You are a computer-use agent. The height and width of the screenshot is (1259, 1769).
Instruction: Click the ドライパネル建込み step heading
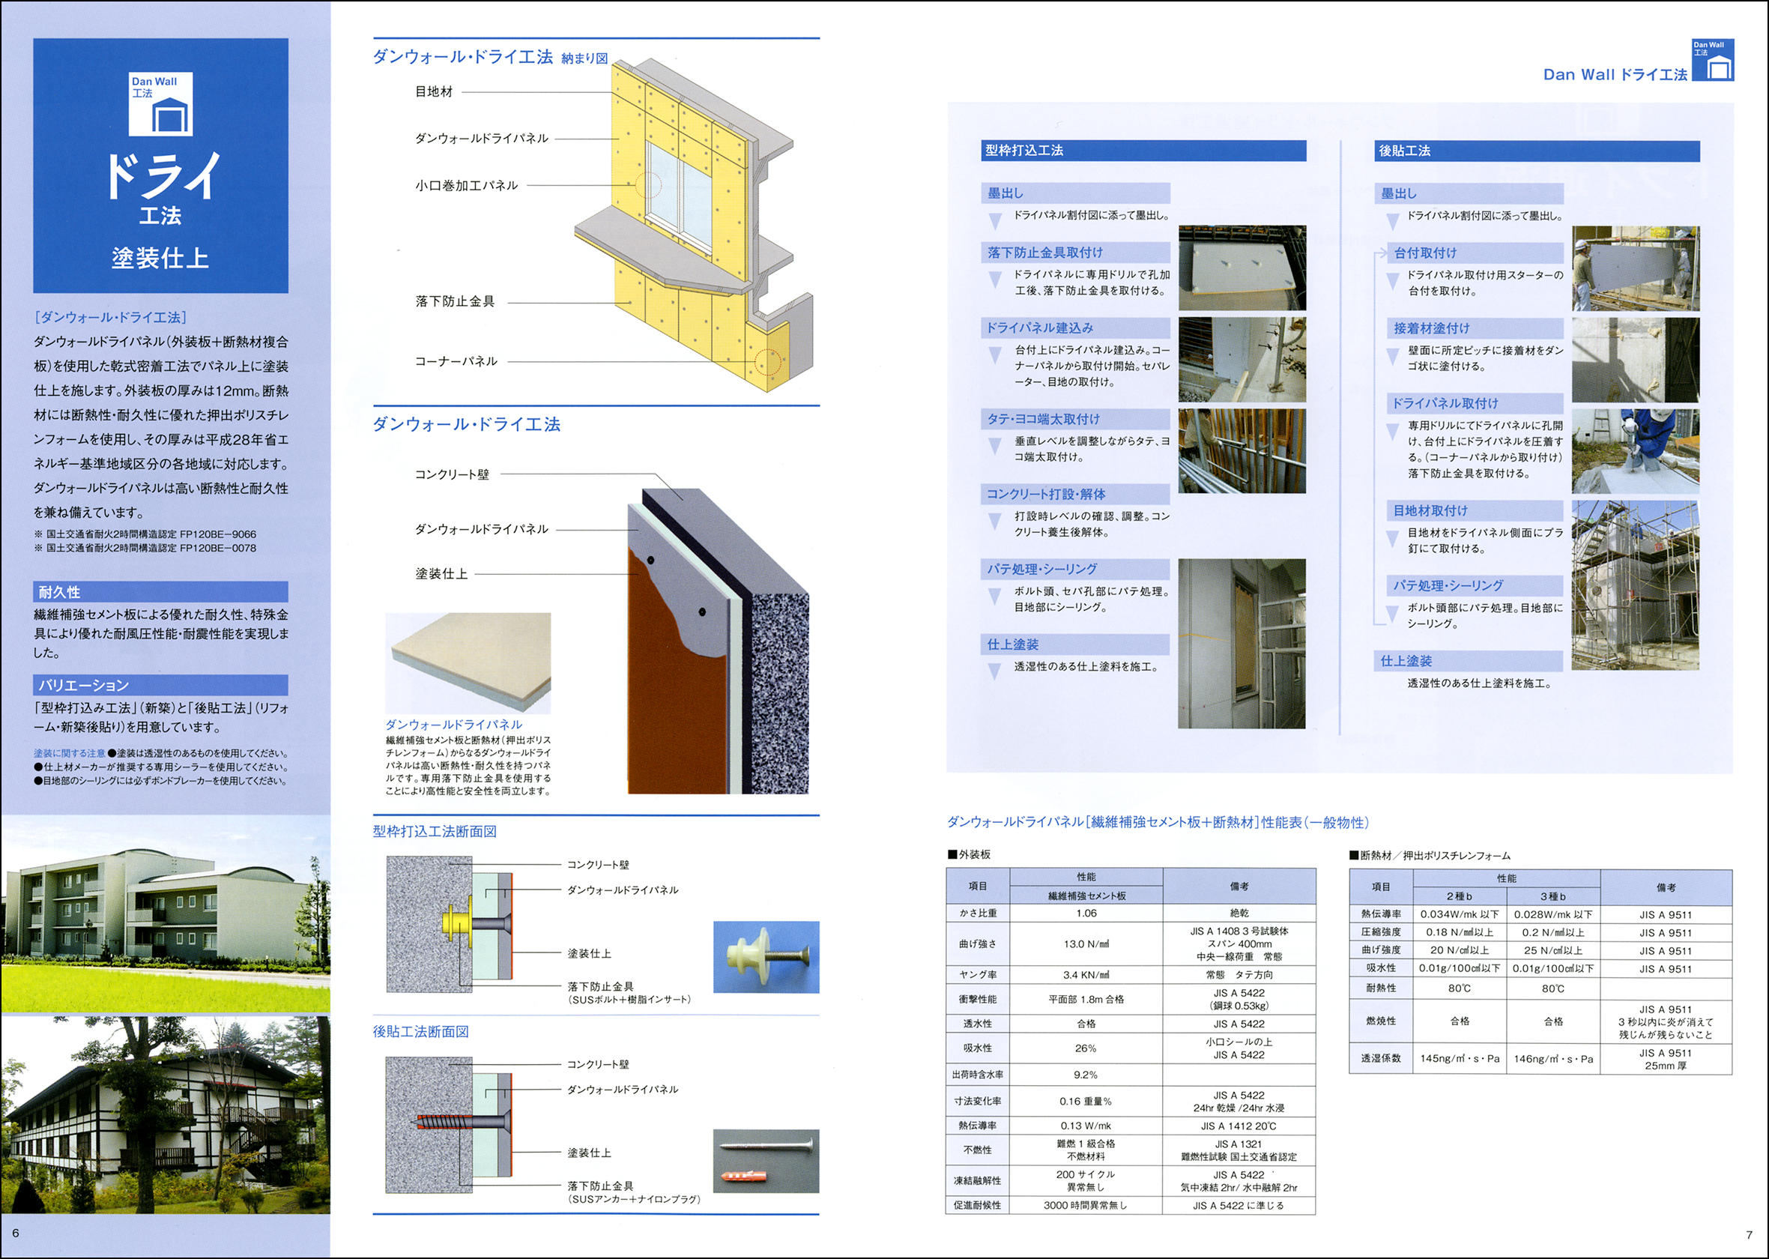[x=1075, y=328]
